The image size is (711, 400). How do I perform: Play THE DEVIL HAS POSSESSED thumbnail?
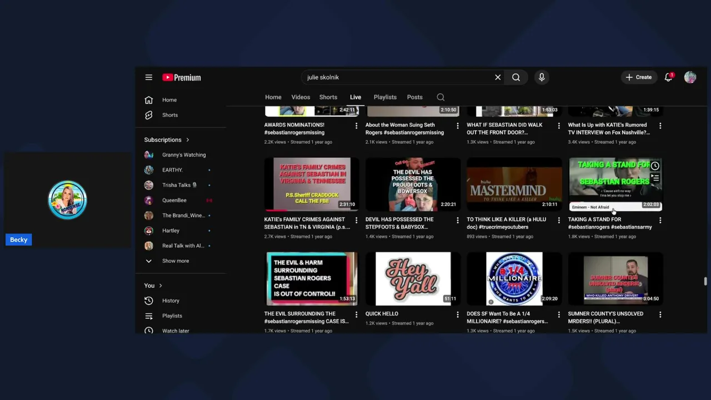(413, 184)
